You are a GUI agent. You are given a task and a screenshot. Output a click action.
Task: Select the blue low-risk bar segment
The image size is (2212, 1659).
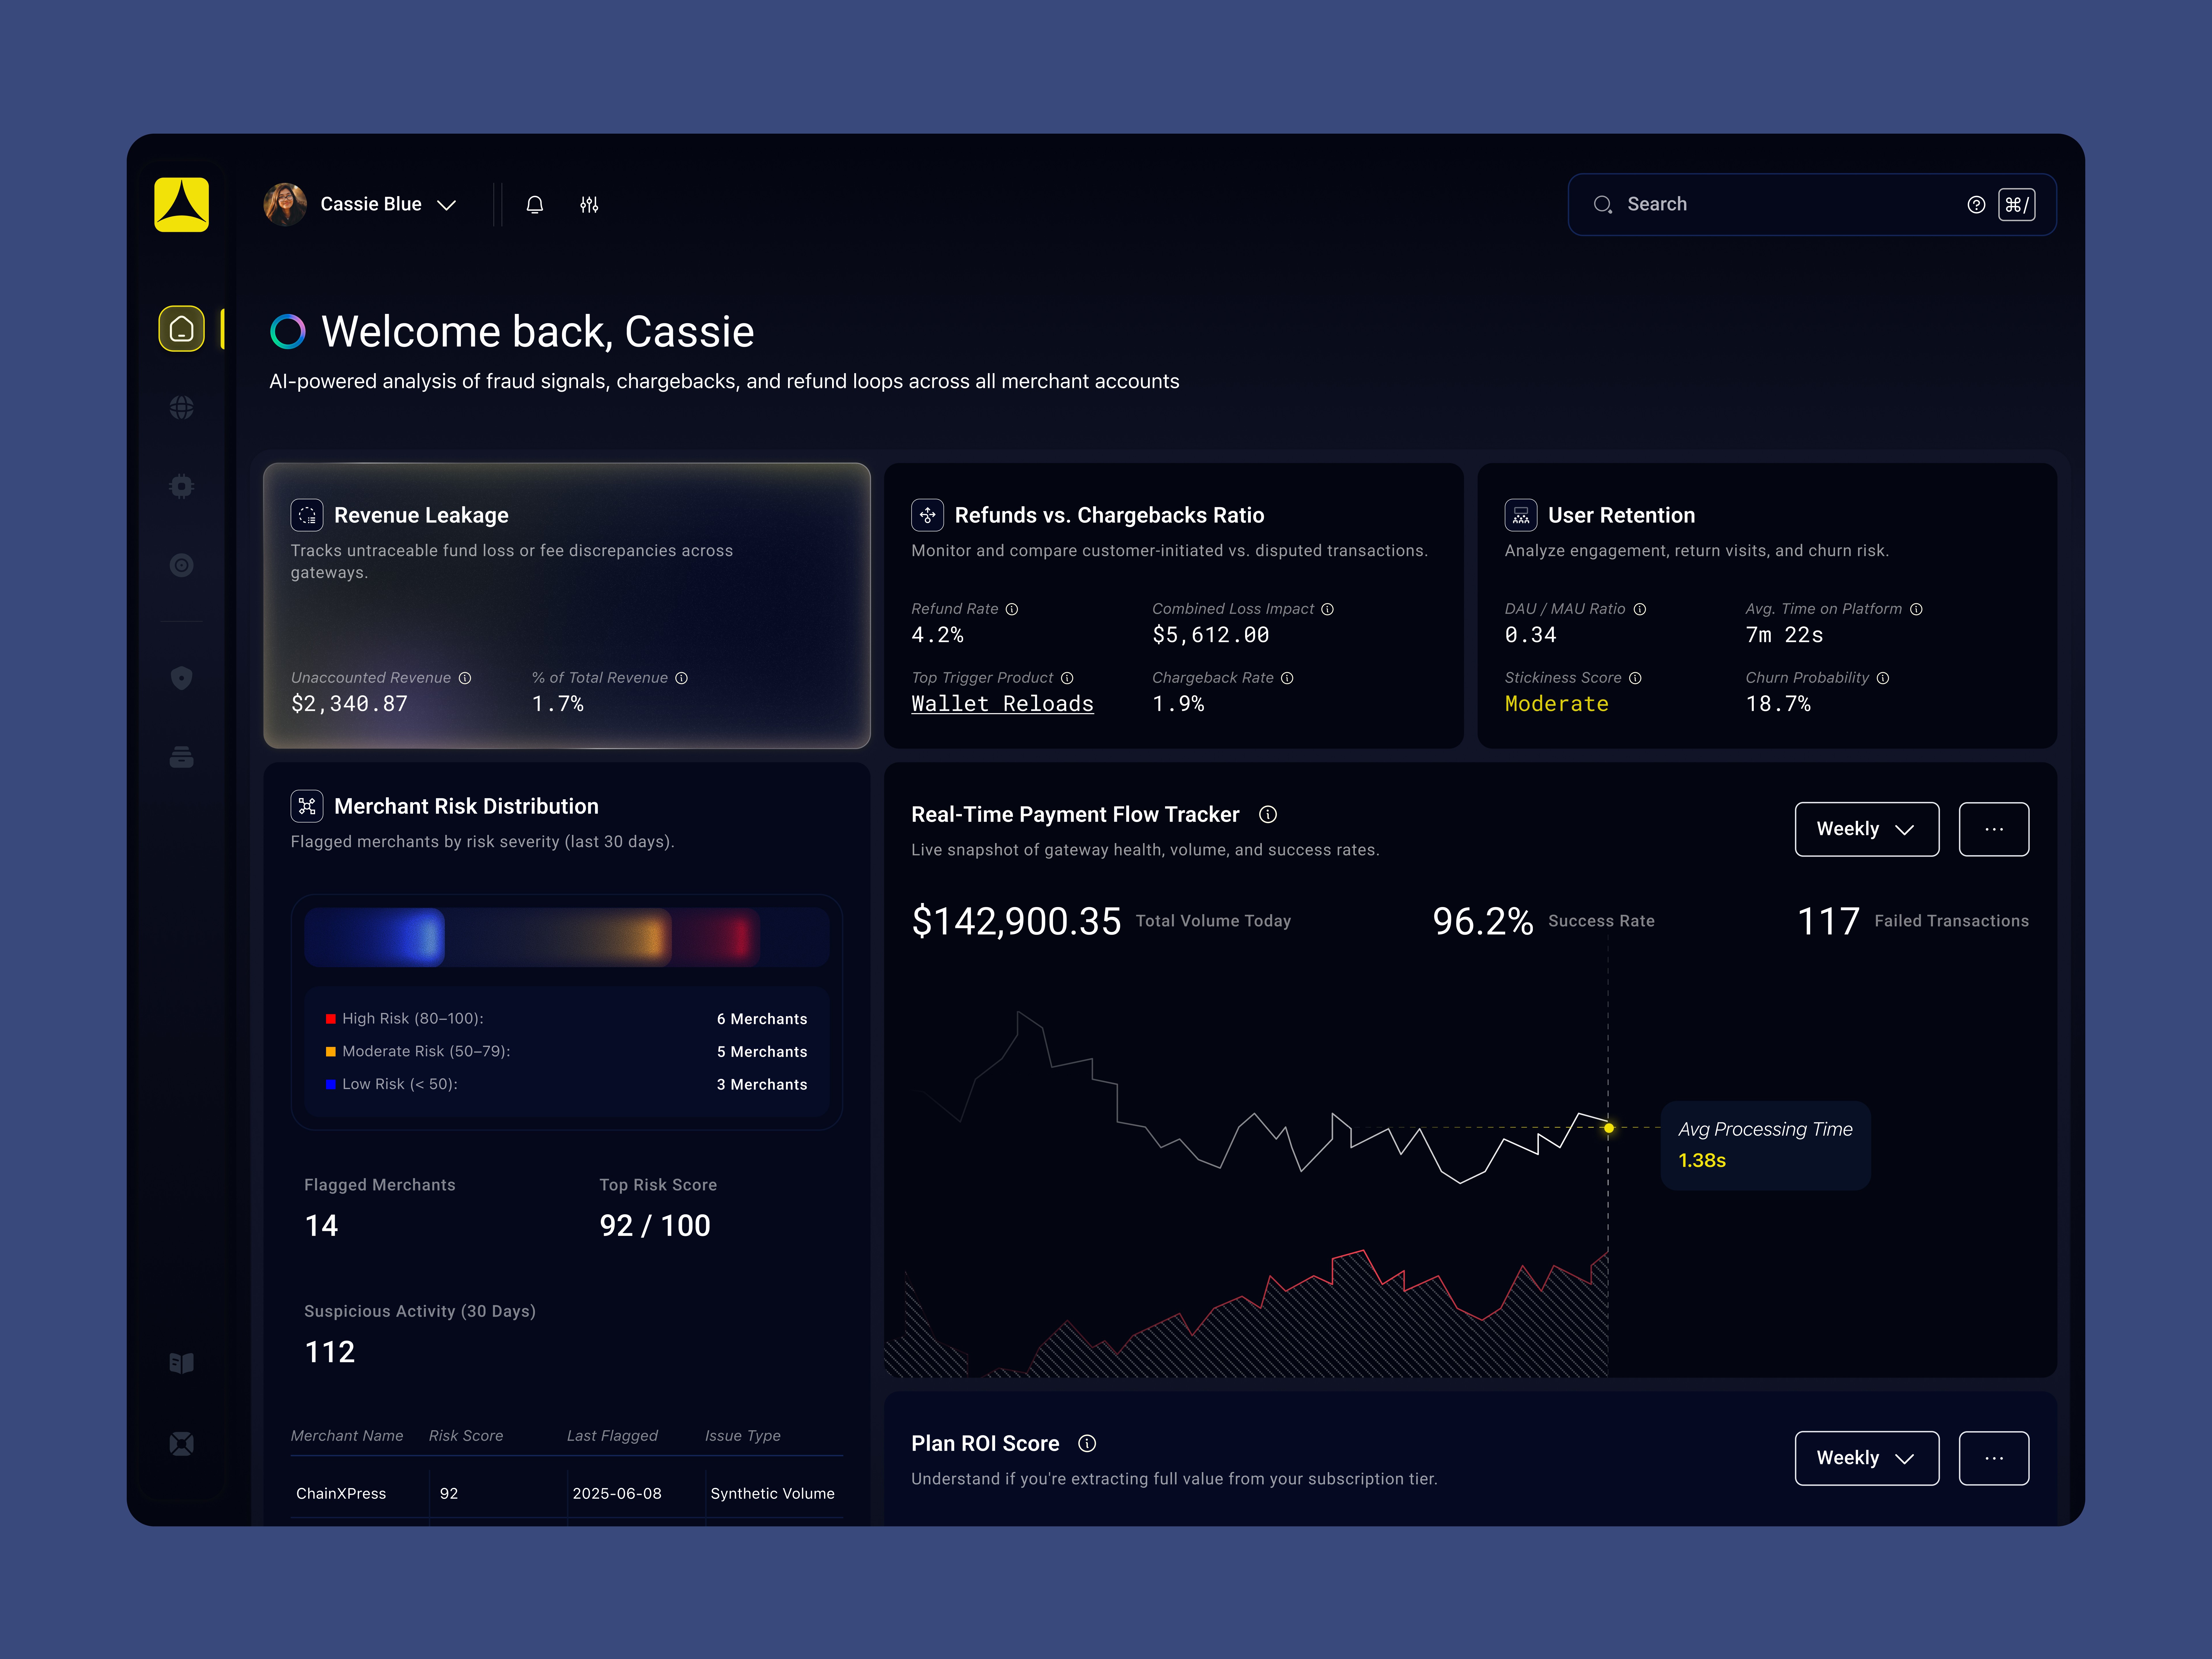[374, 937]
